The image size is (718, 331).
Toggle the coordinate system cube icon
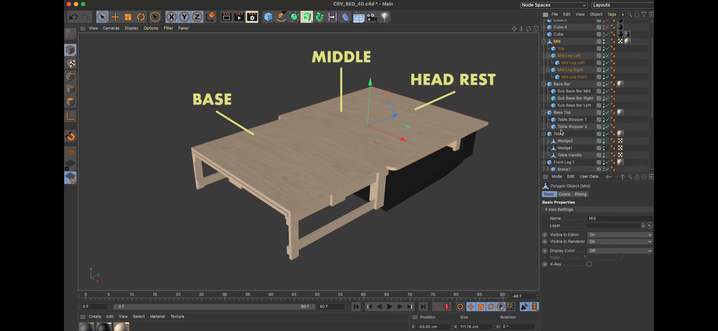pyautogui.click(x=211, y=17)
